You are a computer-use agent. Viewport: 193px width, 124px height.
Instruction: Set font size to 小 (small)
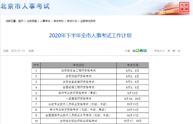pos(179,51)
